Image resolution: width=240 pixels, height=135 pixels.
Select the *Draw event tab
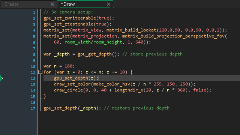(67, 4)
